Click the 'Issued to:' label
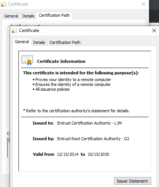 pos(43,123)
